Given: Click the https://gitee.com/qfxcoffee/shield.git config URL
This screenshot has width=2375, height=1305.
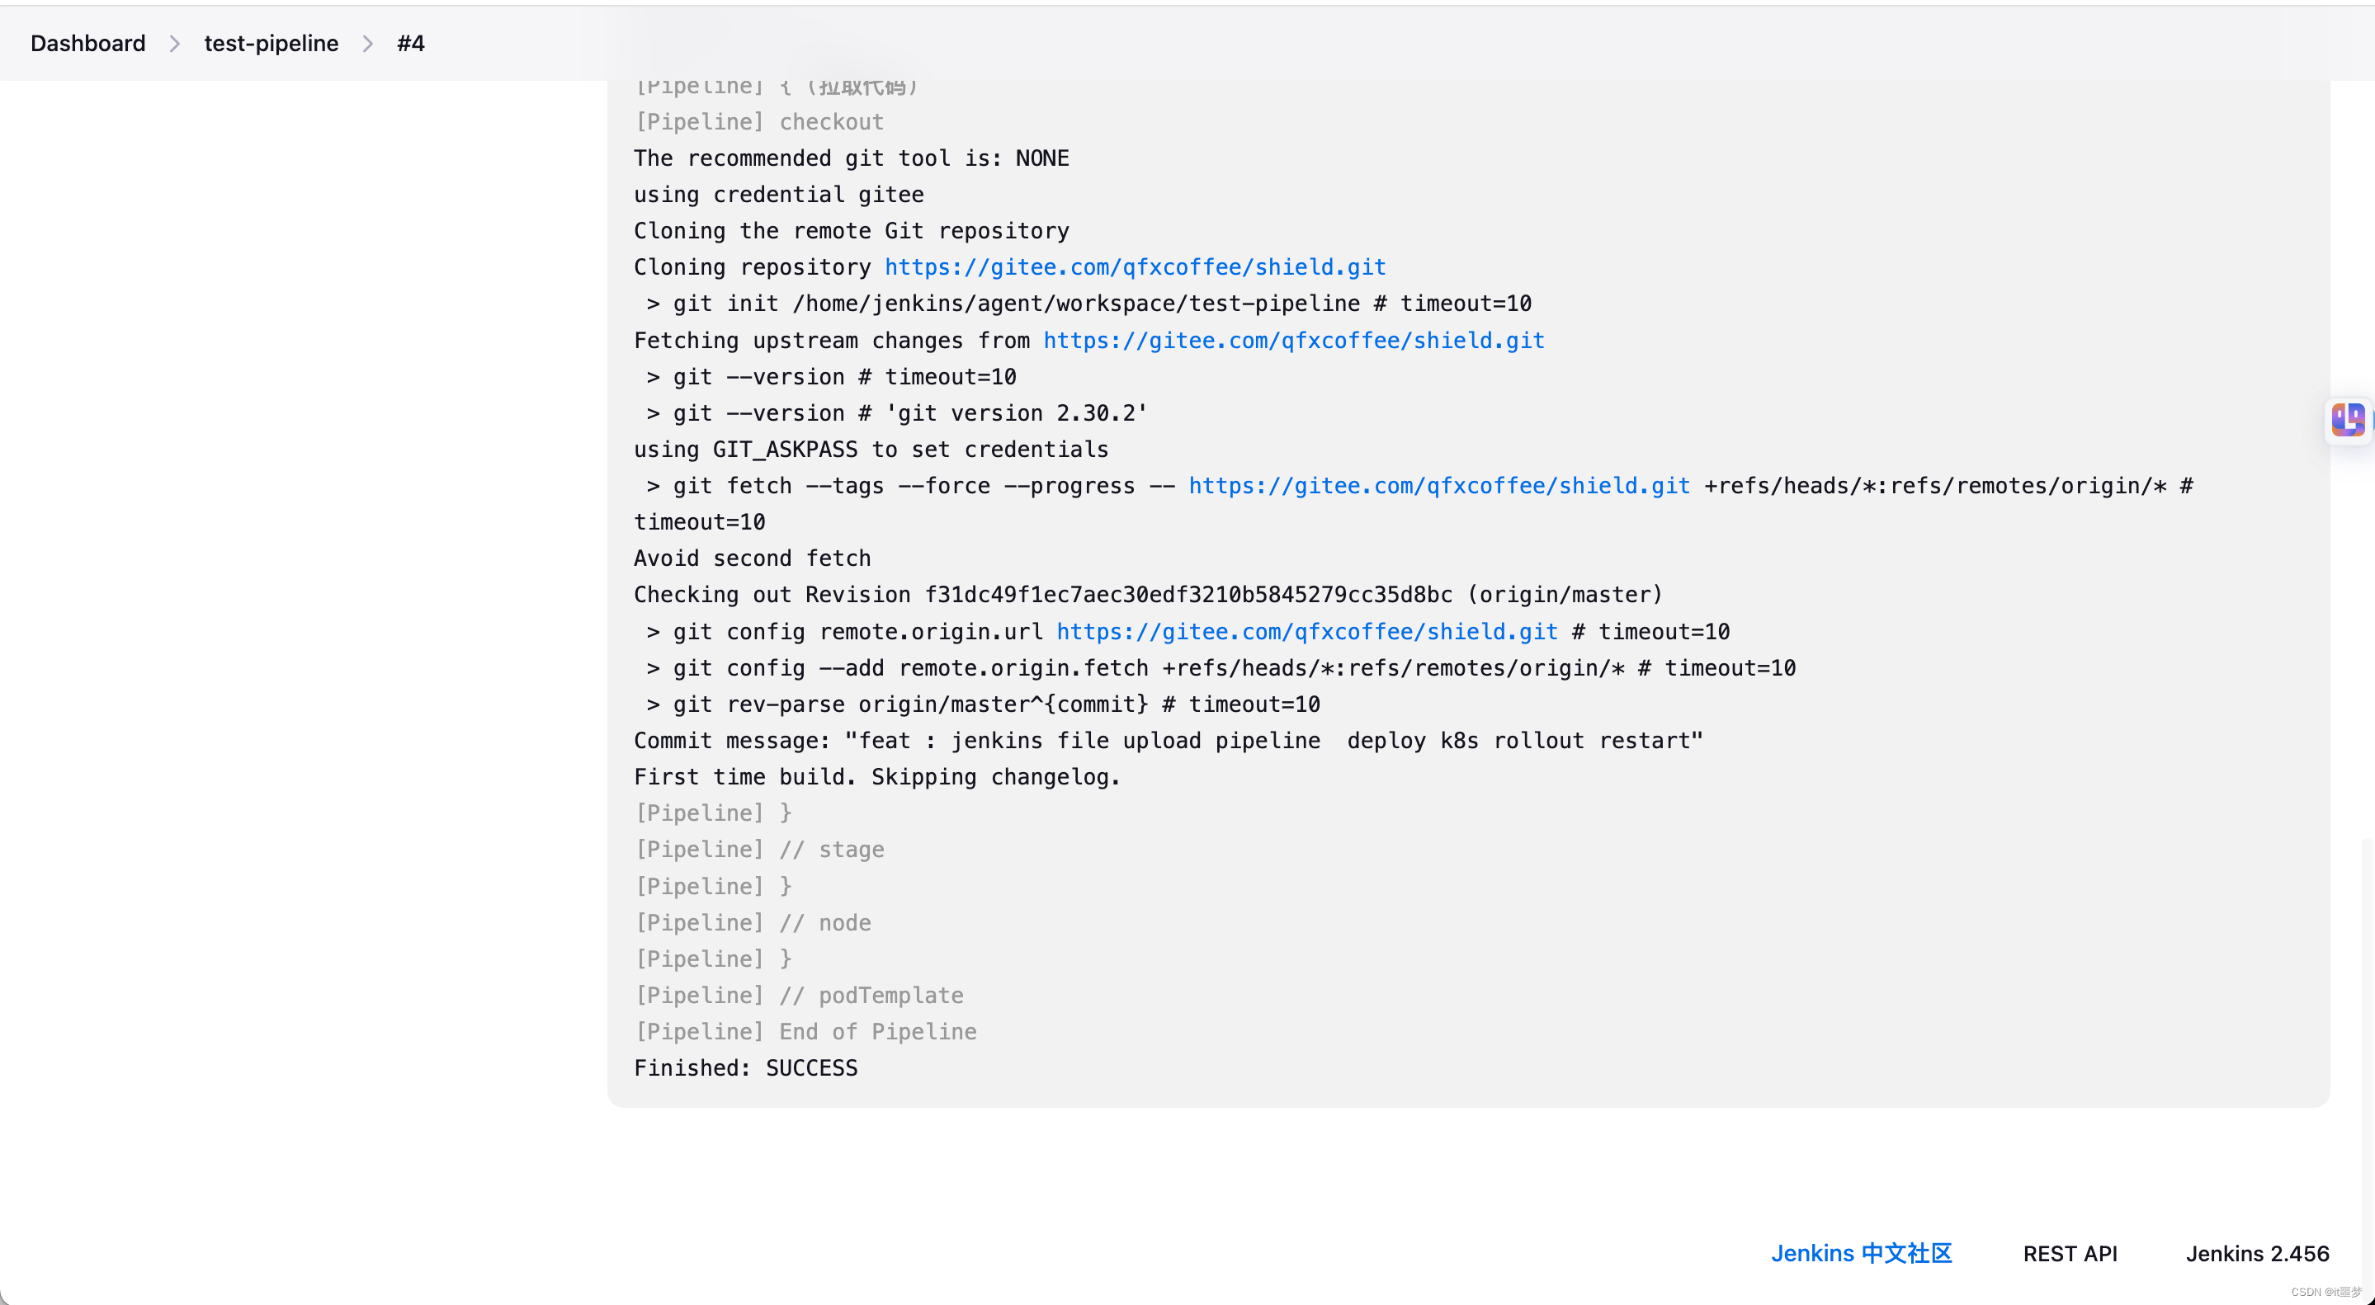Looking at the screenshot, I should 1306,630.
